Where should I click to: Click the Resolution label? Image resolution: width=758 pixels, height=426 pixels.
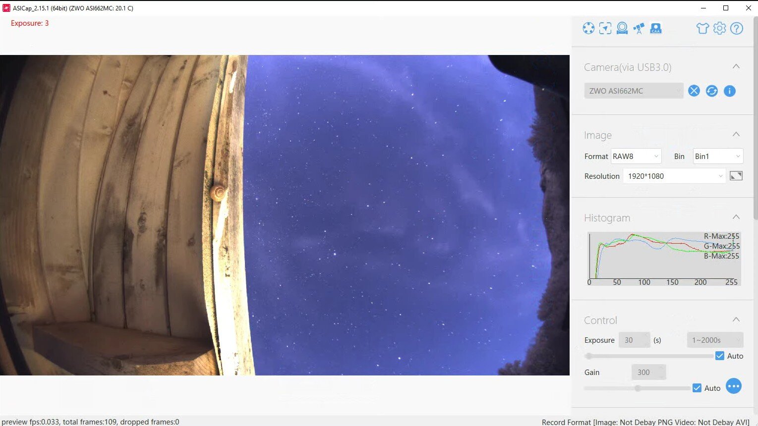[x=602, y=176]
